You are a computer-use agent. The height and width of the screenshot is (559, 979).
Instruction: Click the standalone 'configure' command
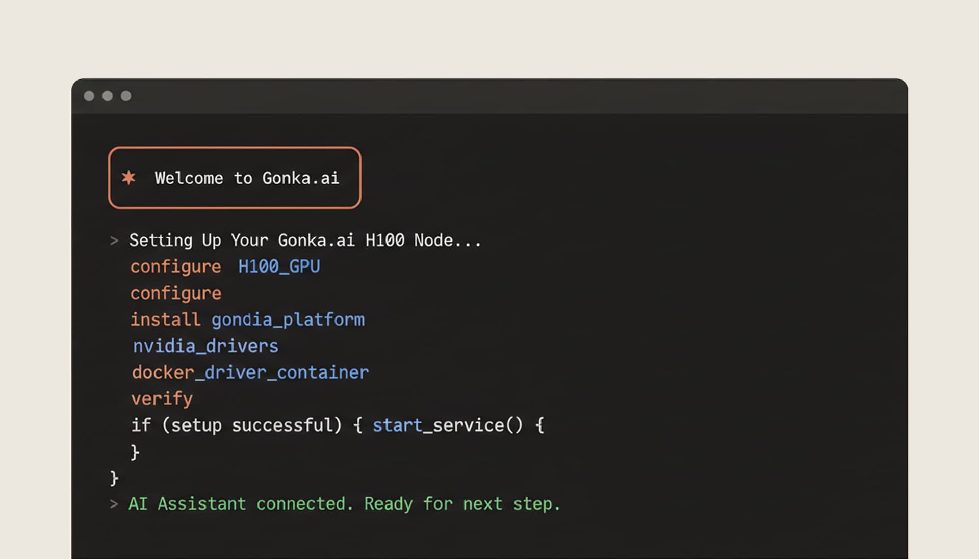pyautogui.click(x=175, y=293)
